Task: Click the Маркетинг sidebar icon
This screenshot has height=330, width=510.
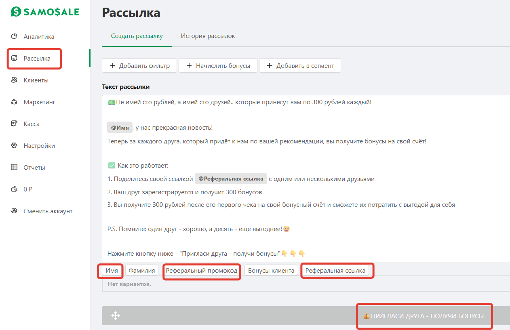Action: 14,102
